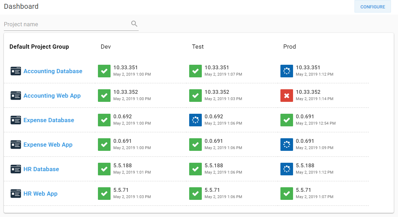398x217 pixels.
Task: Click the success icon for Expense Database Prod
Action: coord(287,120)
